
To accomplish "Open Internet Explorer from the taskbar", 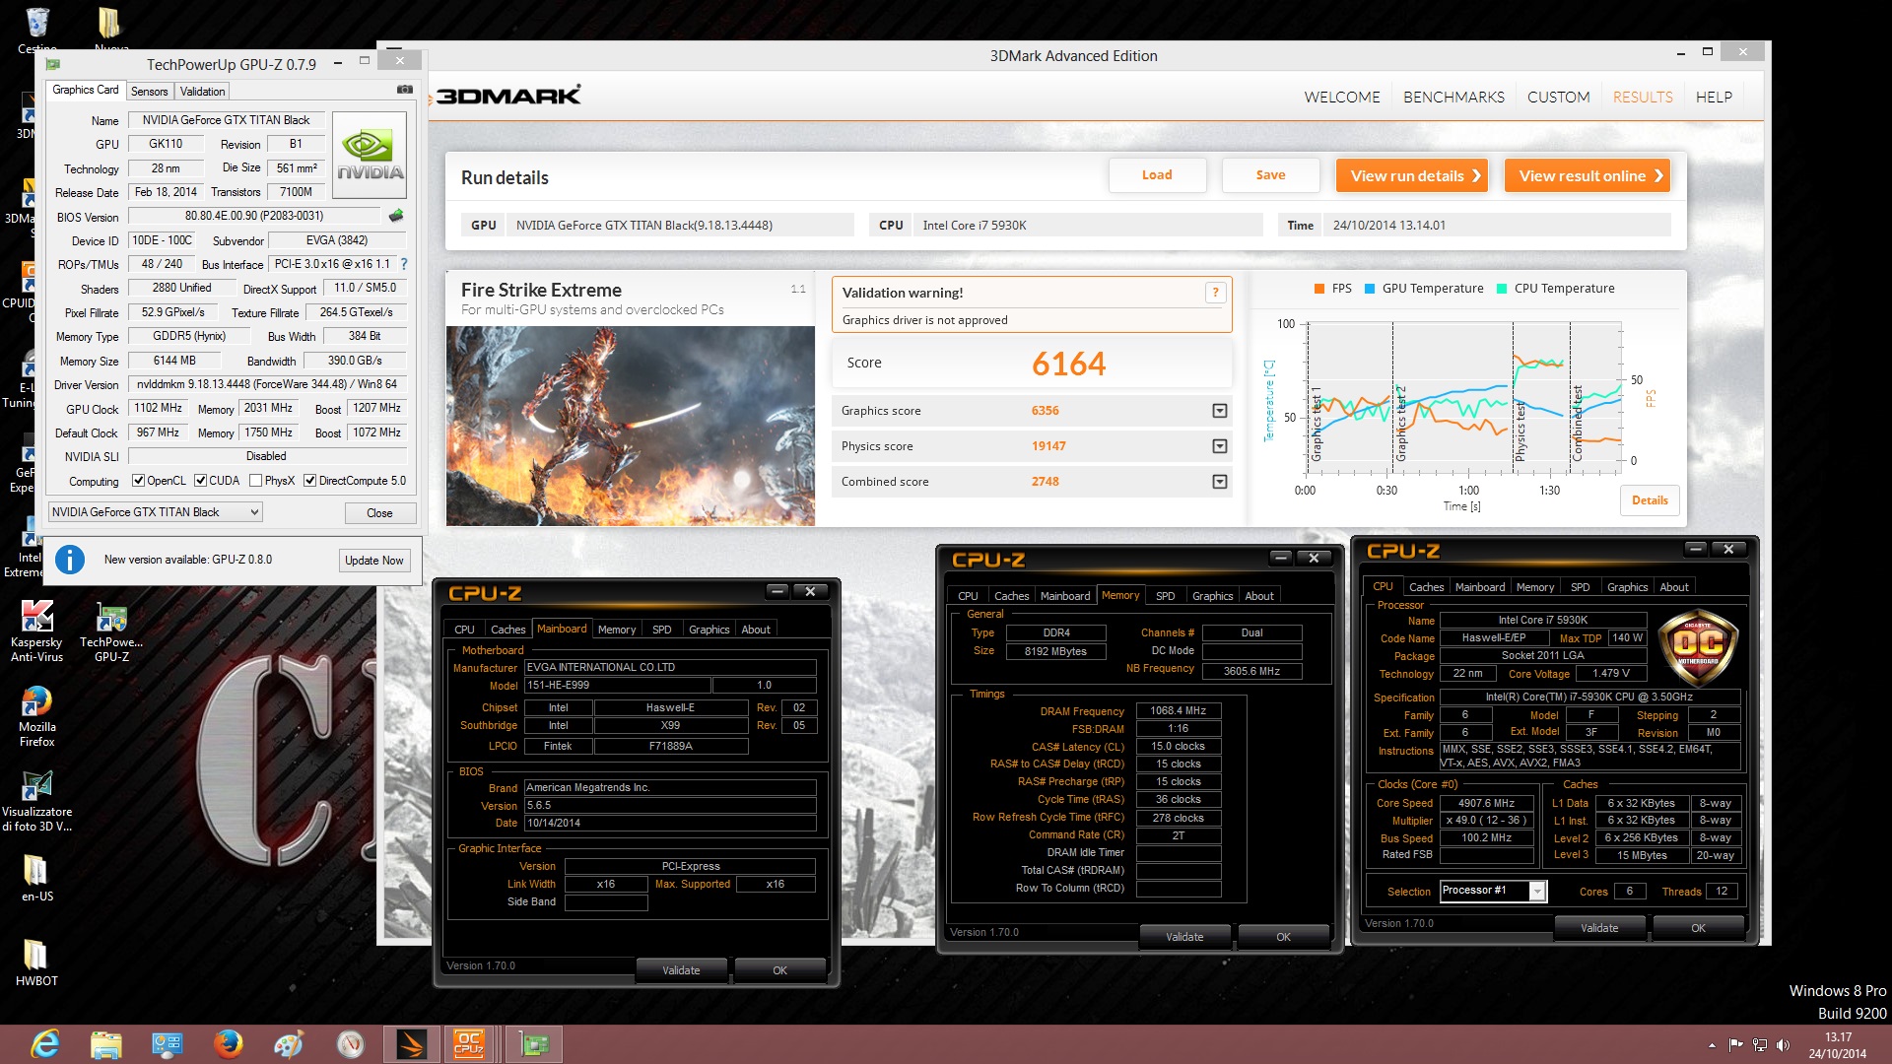I will 44,1044.
